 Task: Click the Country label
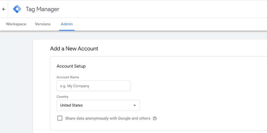pos(62,97)
